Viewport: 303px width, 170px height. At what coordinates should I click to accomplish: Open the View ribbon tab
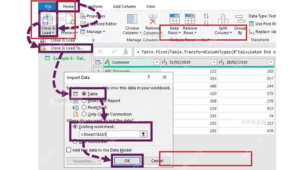(151, 6)
